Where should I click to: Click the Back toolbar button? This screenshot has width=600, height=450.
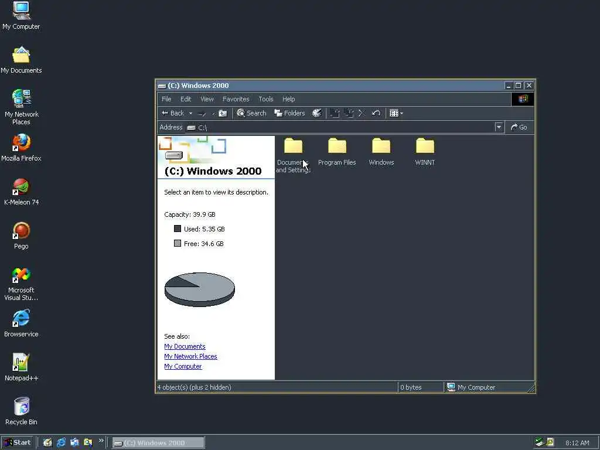pos(173,113)
